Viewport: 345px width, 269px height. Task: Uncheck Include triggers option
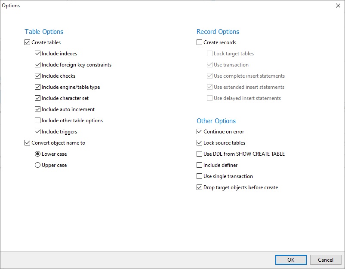tap(38, 132)
